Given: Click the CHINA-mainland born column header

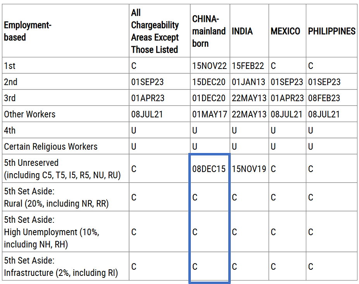Looking at the screenshot, I should (209, 31).
